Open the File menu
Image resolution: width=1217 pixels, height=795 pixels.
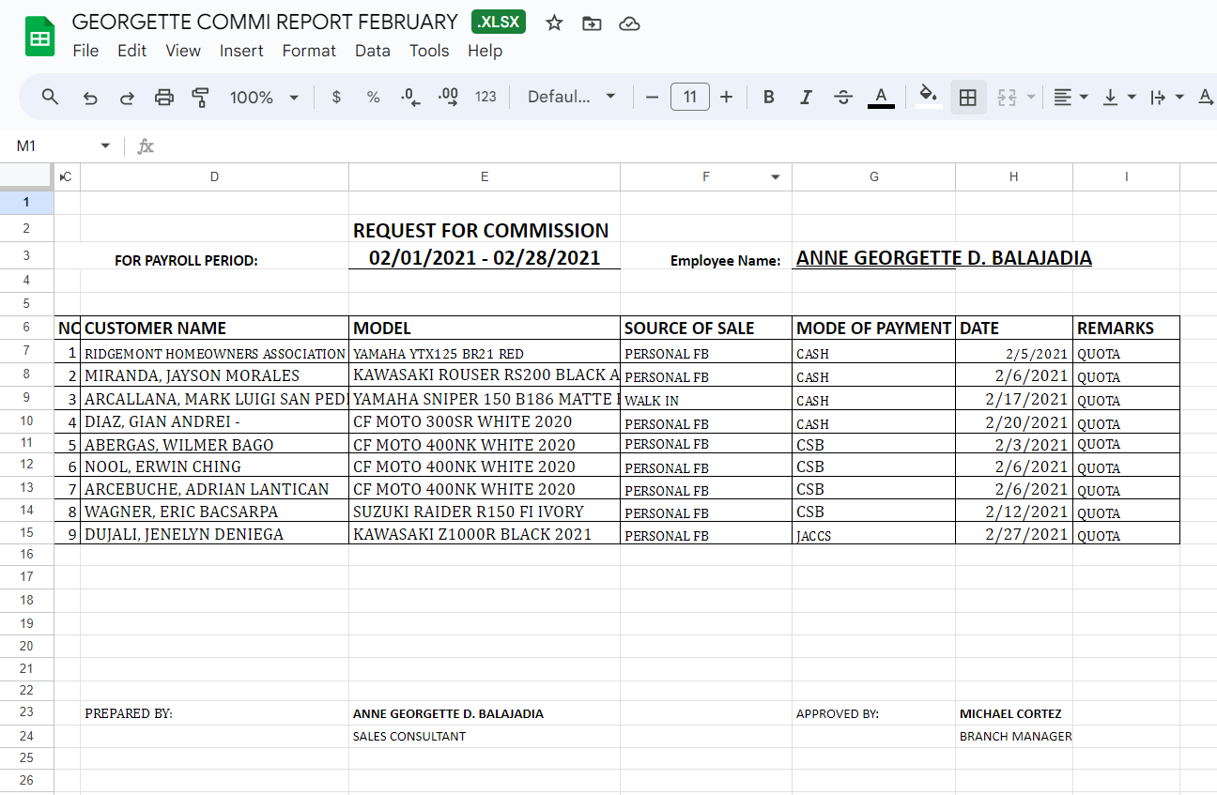click(85, 51)
